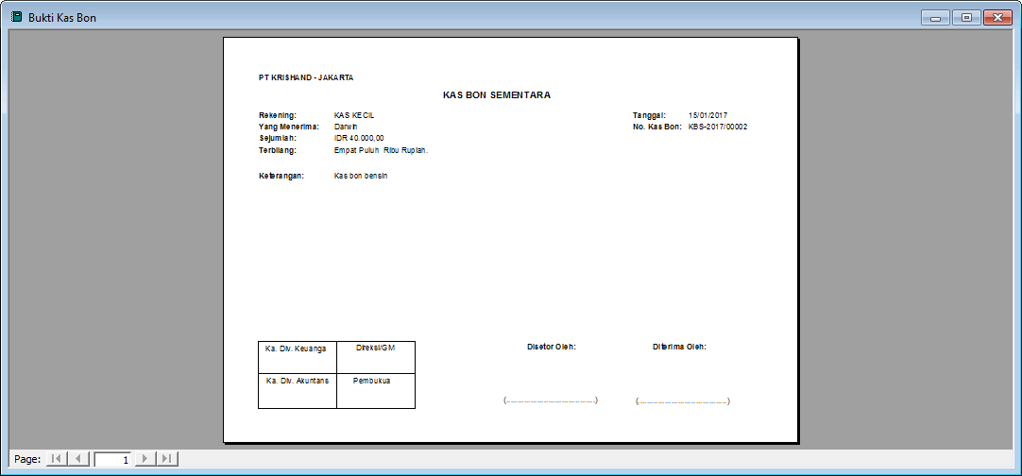Click the Pembukuan signature cell
The image size is (1022, 476).
[376, 391]
